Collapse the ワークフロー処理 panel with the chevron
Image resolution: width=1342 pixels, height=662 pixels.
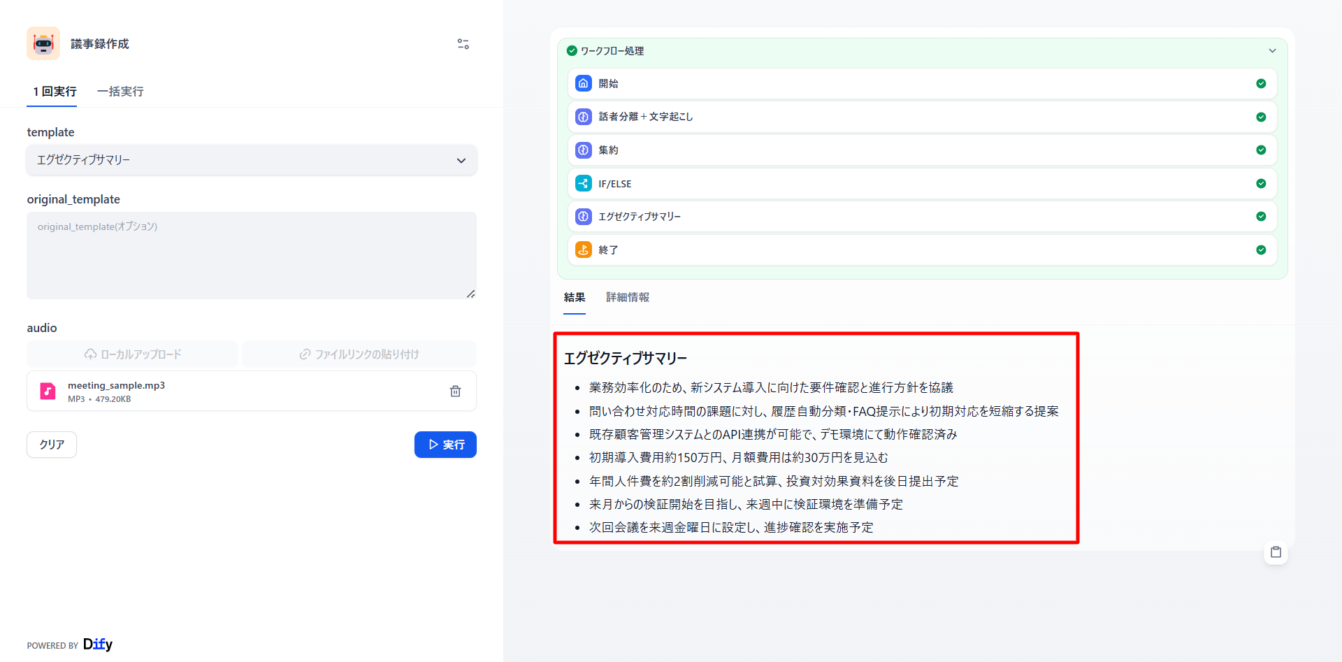click(x=1272, y=51)
